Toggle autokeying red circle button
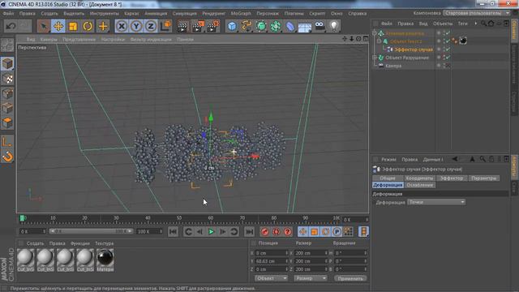This screenshot has width=519, height=292. point(276,232)
